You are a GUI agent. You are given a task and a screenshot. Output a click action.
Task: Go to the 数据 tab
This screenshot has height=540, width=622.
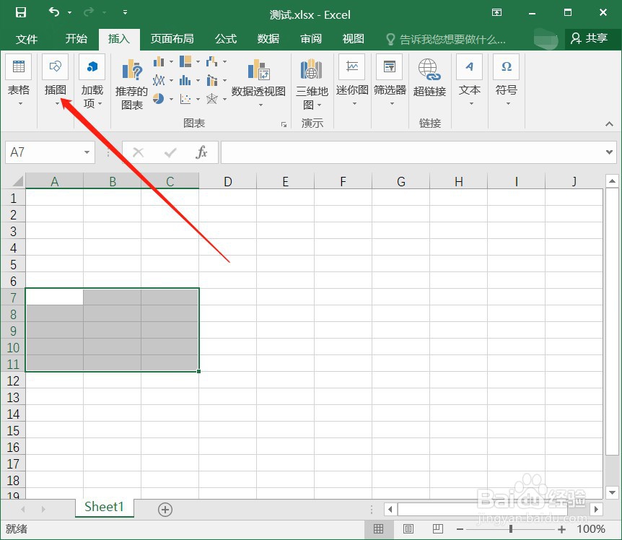click(268, 39)
